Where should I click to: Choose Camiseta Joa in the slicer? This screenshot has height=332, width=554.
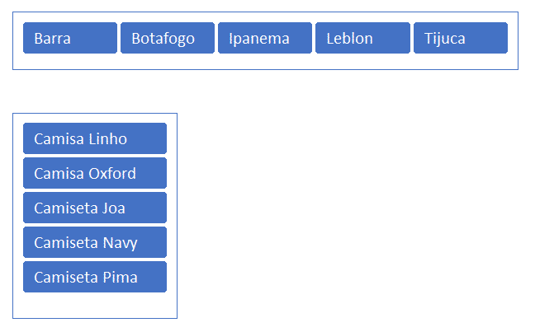click(95, 208)
